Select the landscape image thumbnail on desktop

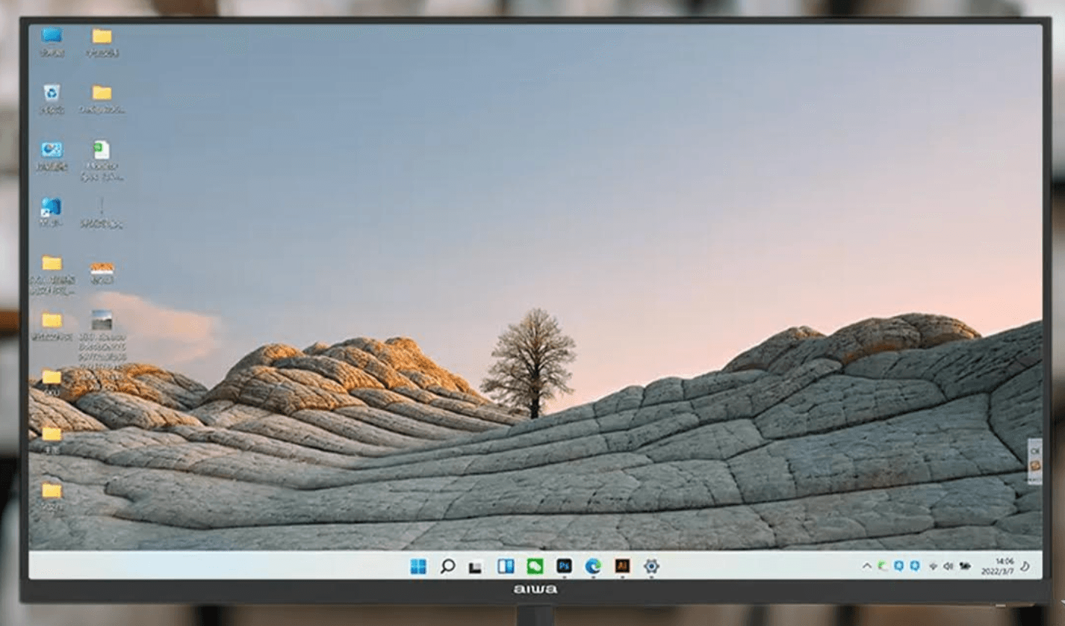(x=102, y=320)
